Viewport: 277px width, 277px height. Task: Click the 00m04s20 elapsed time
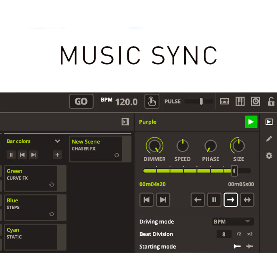click(x=152, y=184)
